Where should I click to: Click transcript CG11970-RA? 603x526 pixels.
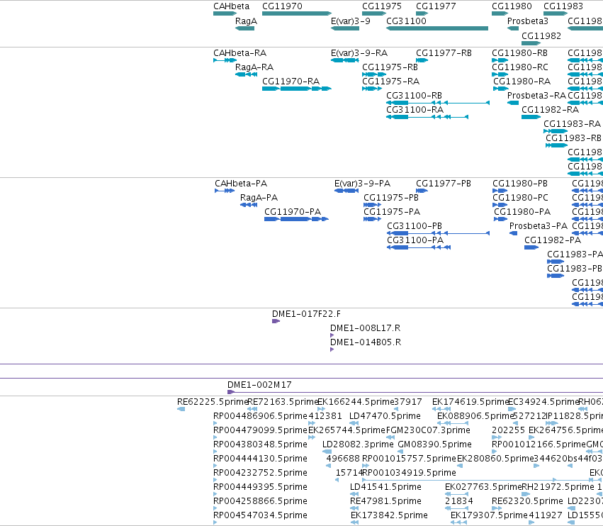[296, 89]
